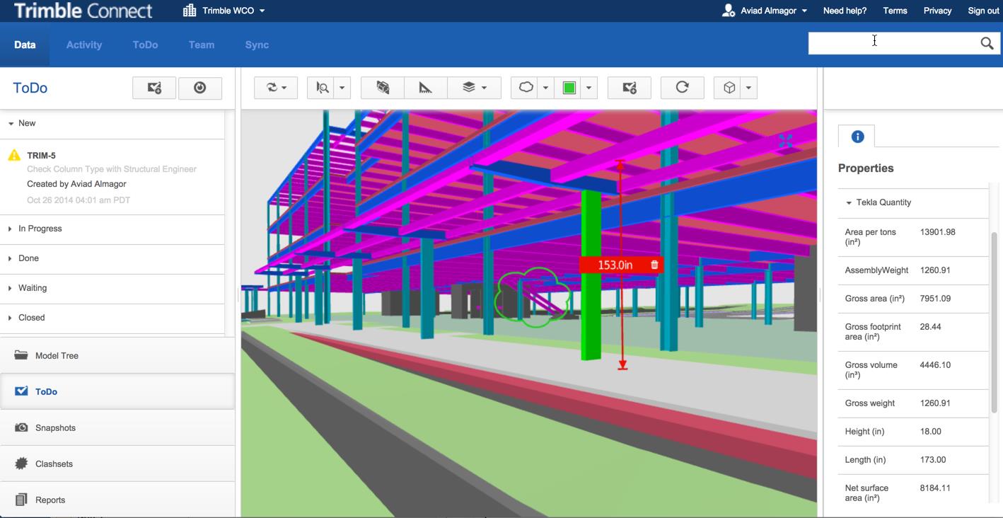Image resolution: width=1003 pixels, height=518 pixels.
Task: Open the Clashsets panel from the sidebar
Action: pyautogui.click(x=21, y=464)
